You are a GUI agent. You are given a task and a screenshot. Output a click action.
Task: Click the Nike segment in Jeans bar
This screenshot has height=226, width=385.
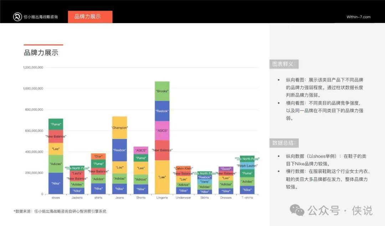119,189
